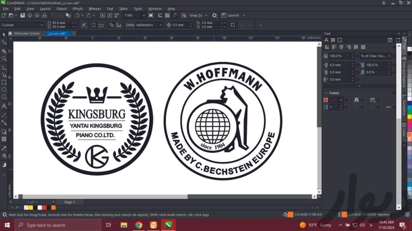Select the Parallel Dimension line tool
412x231 pixels.
(4, 116)
